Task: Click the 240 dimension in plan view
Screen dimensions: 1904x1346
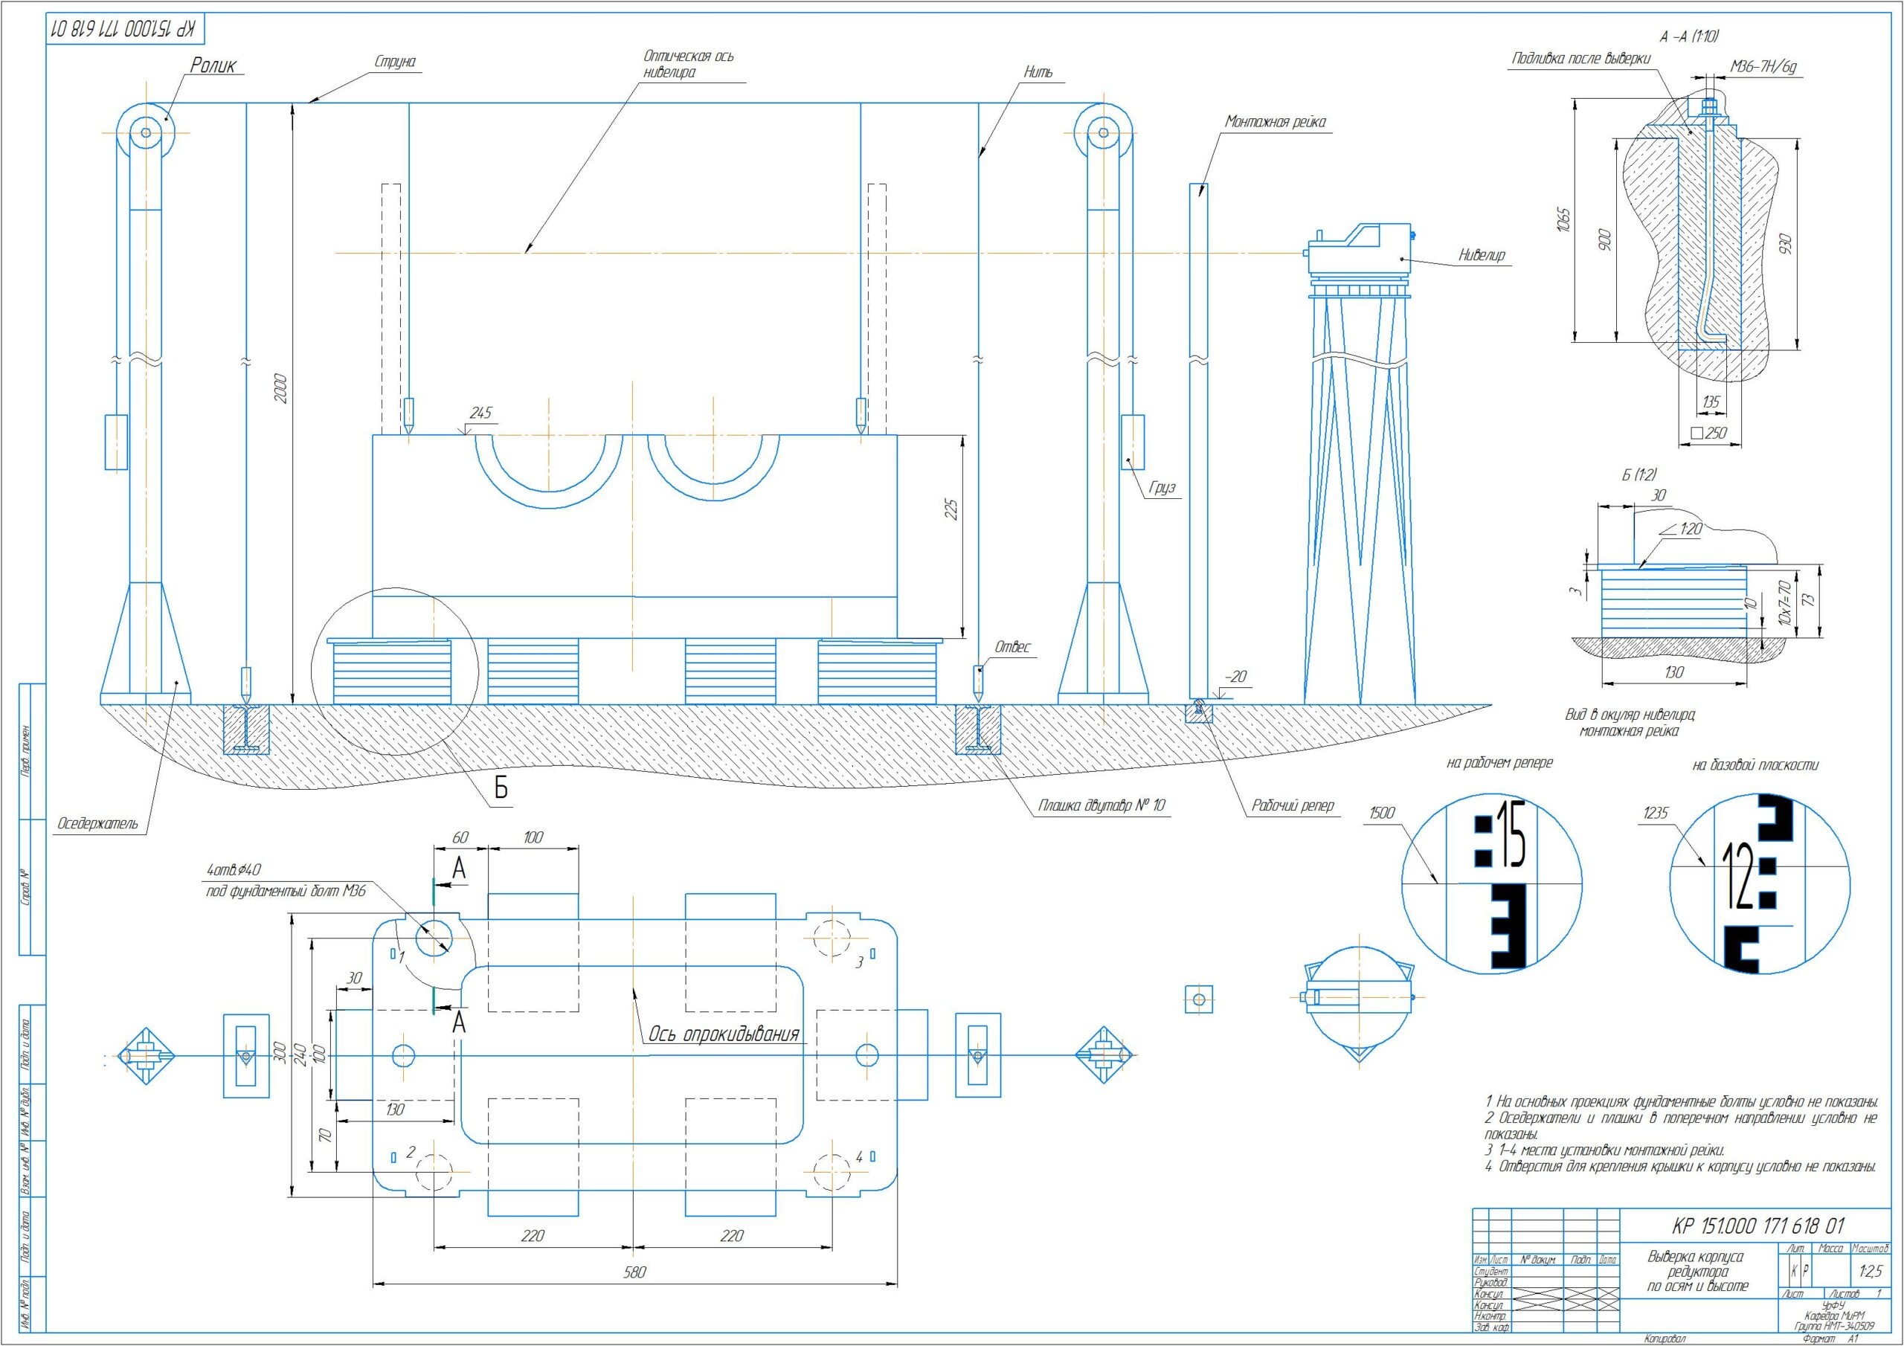Action: (x=300, y=1054)
